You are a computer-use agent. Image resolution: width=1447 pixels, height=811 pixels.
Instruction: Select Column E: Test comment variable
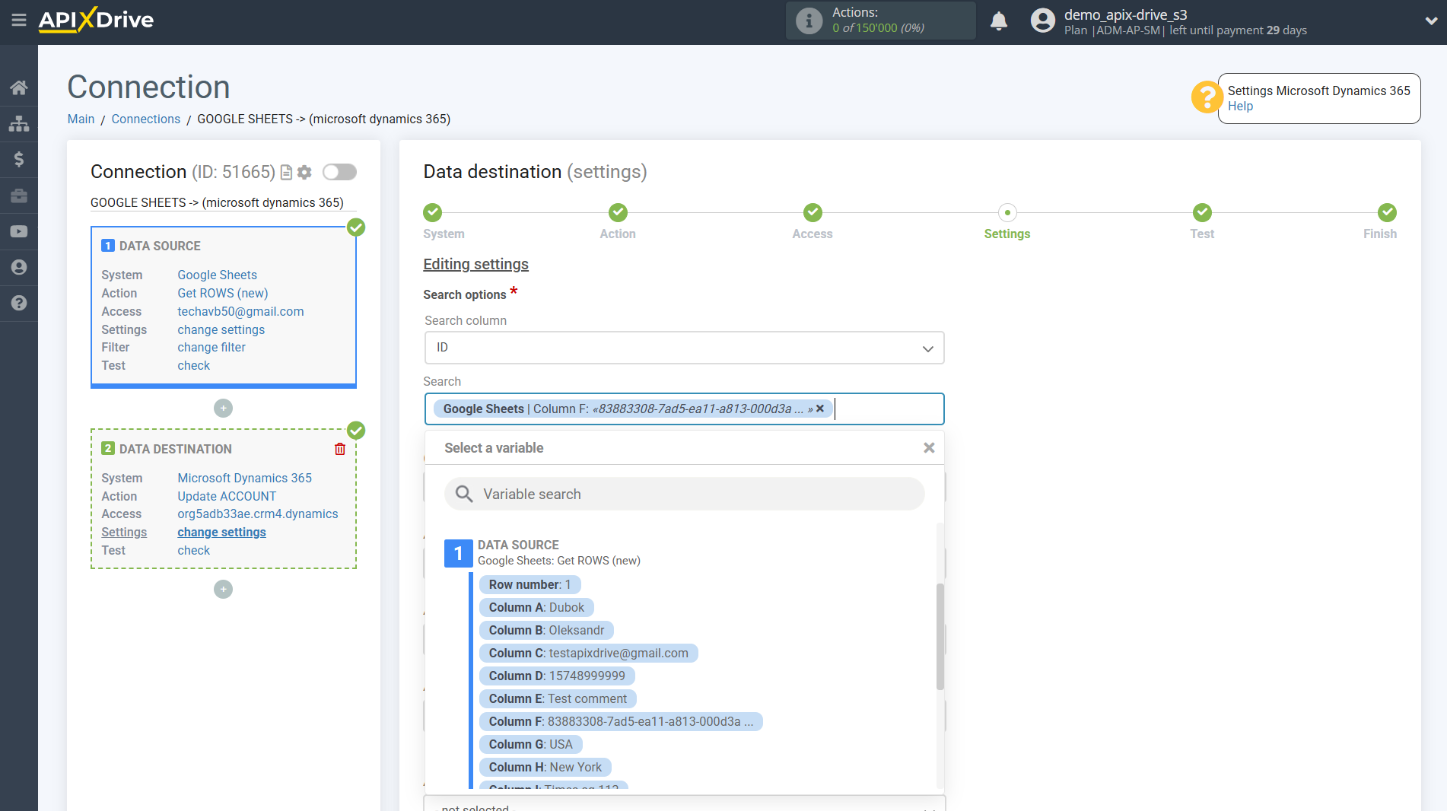558,699
